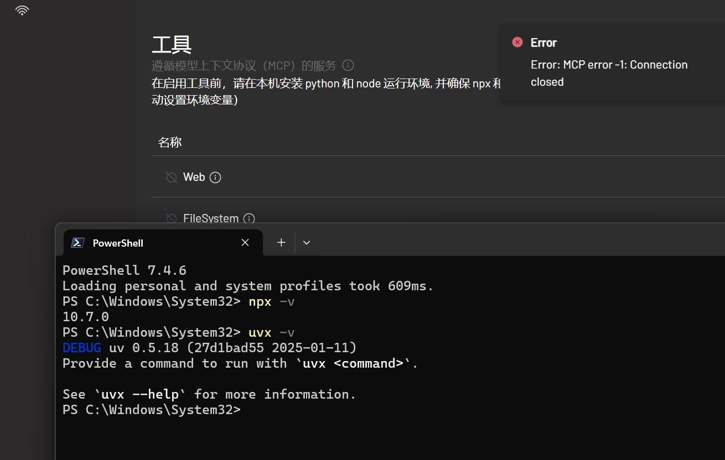This screenshot has height=460, width=725.
Task: Click the "Loading personal and system profiles" line
Action: pos(248,286)
